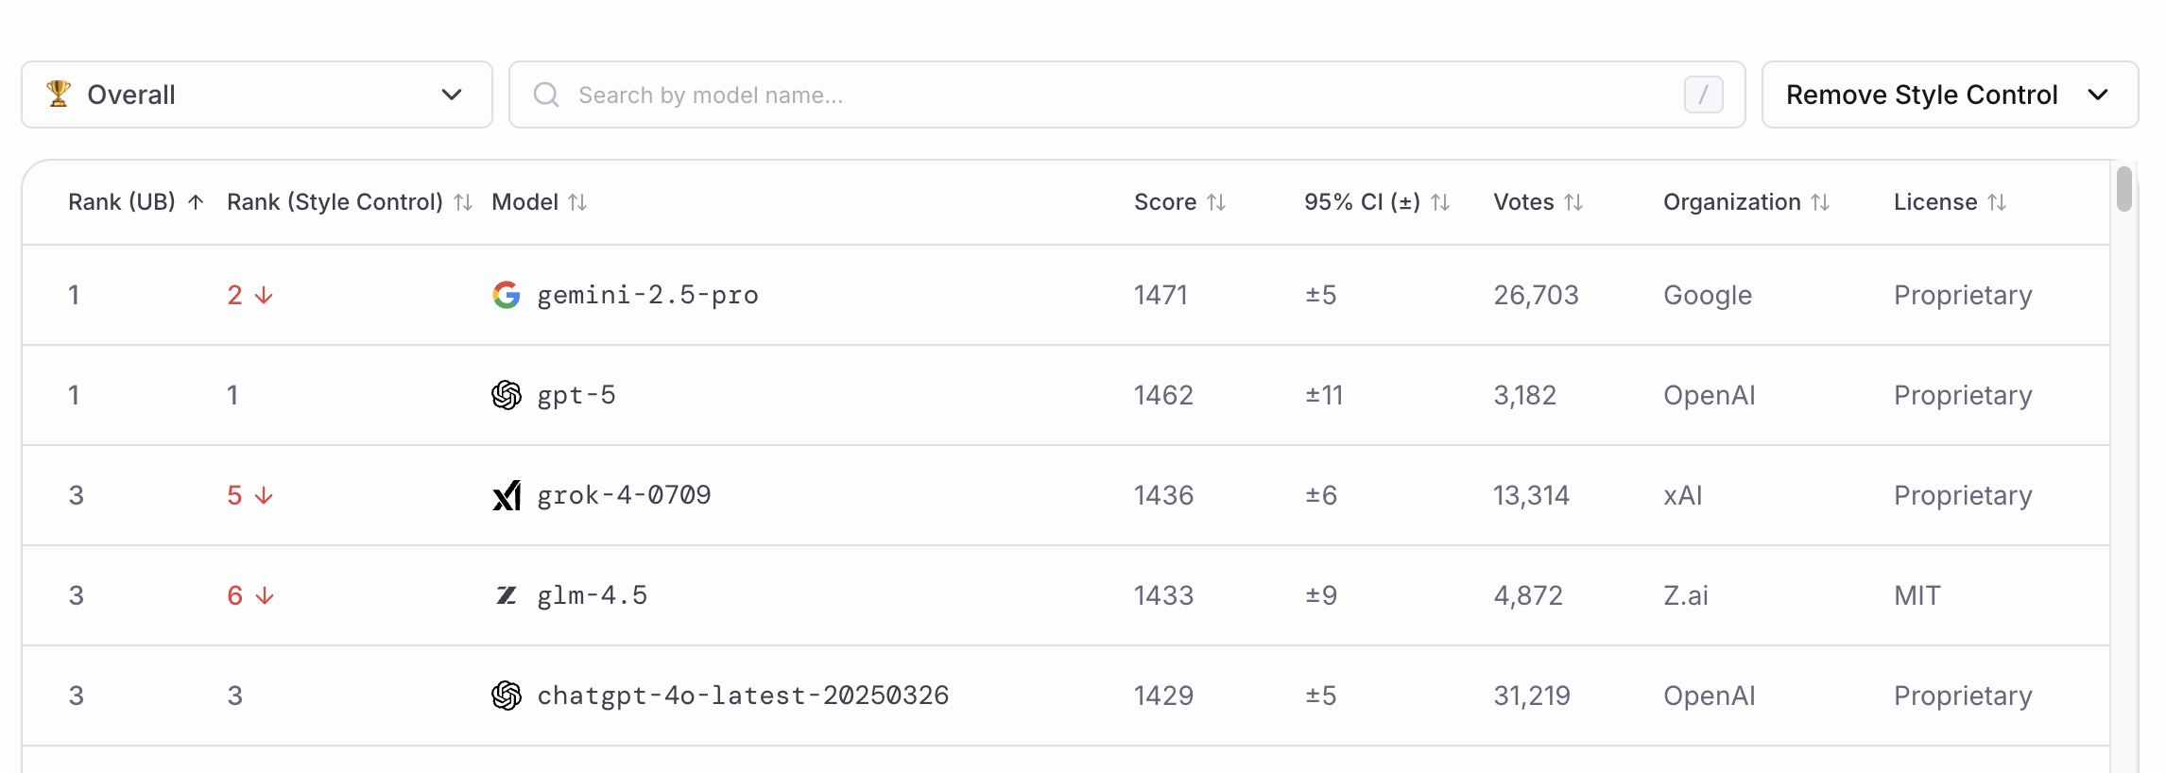The width and height of the screenshot is (2166, 773).
Task: Click the magnifying glass search icon
Action: click(546, 94)
